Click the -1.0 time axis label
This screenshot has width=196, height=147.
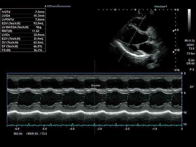[x=155, y=129]
